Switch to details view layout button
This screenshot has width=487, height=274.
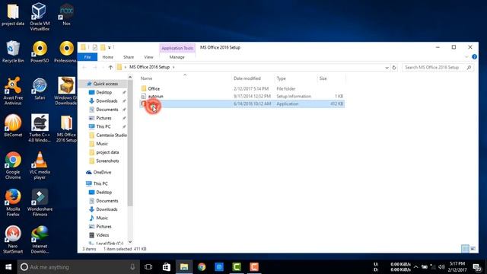point(465,249)
